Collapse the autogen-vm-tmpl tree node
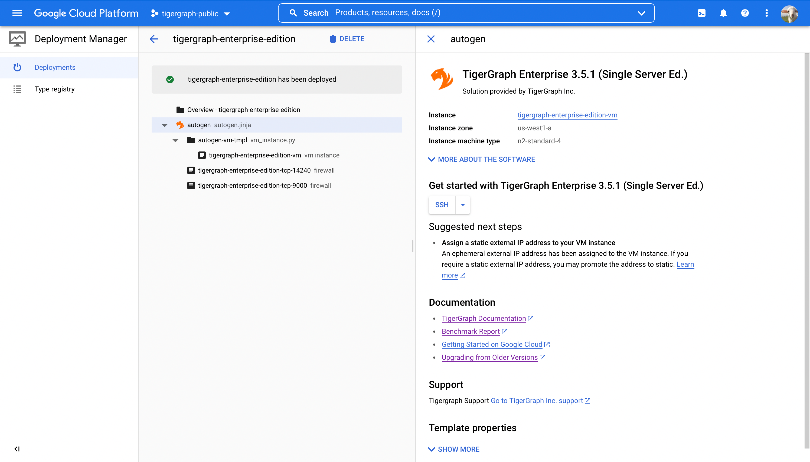 coord(175,140)
